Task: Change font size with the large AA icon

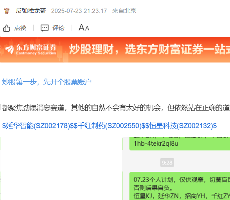Action: click(84, 28)
